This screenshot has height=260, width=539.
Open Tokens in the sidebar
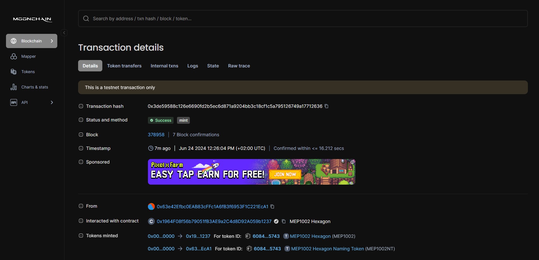28,72
